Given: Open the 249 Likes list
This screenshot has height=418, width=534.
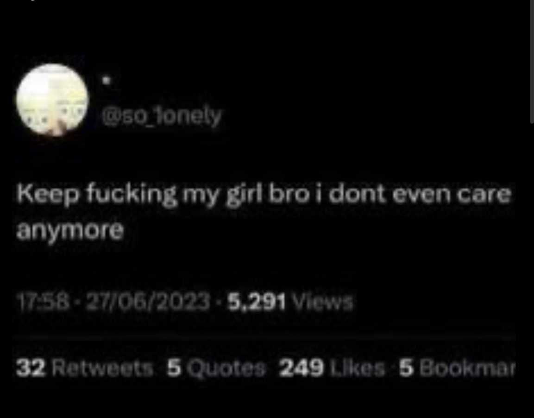Looking at the screenshot, I should coord(332,368).
